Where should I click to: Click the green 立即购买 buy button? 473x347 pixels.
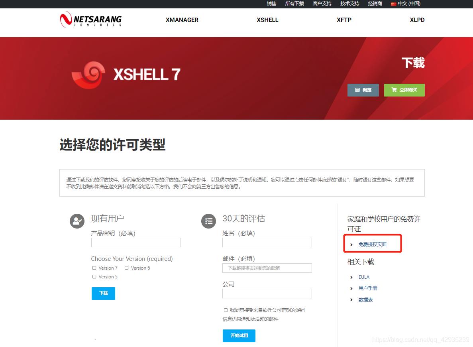coord(404,90)
